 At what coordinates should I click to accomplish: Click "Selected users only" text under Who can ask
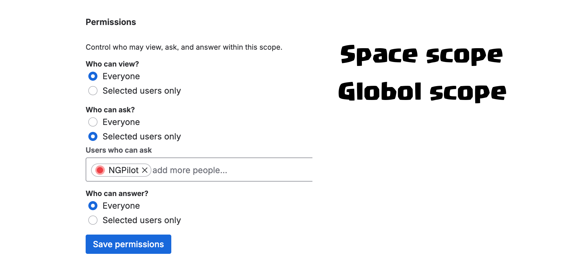(142, 136)
